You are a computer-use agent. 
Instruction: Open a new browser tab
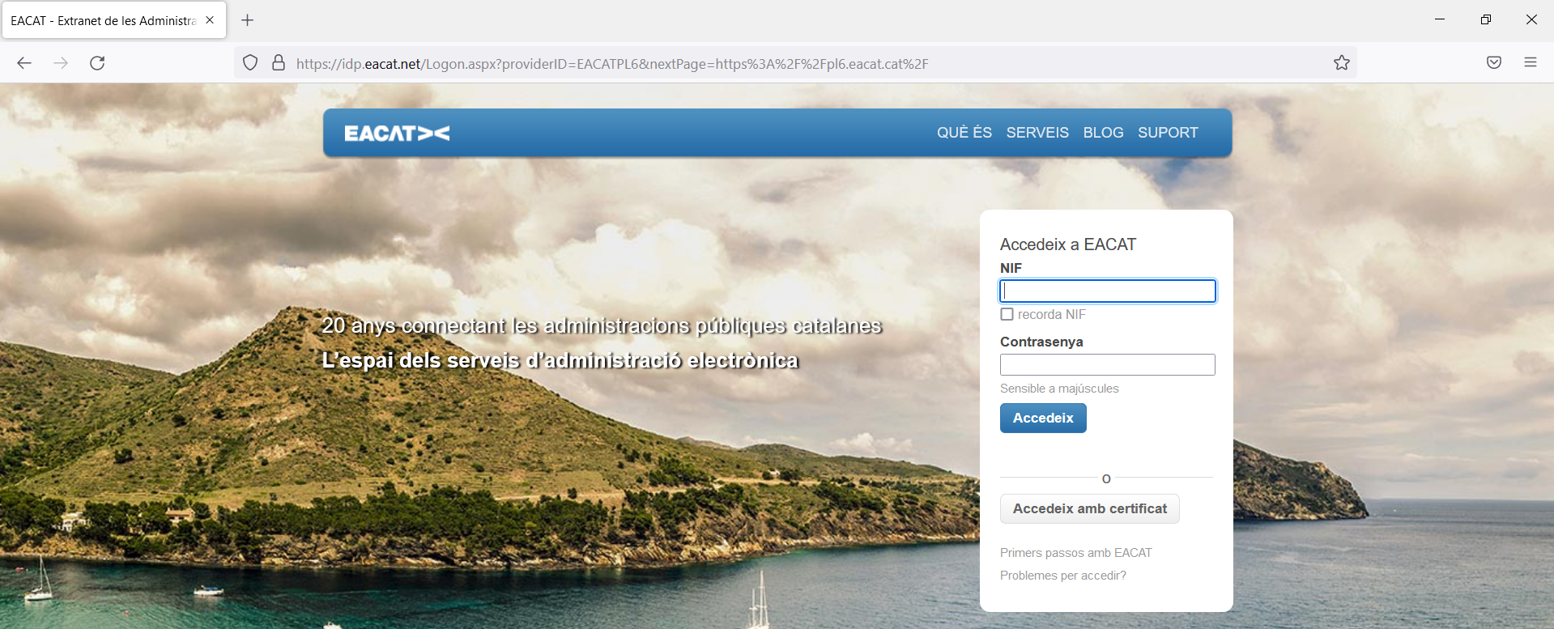click(248, 20)
